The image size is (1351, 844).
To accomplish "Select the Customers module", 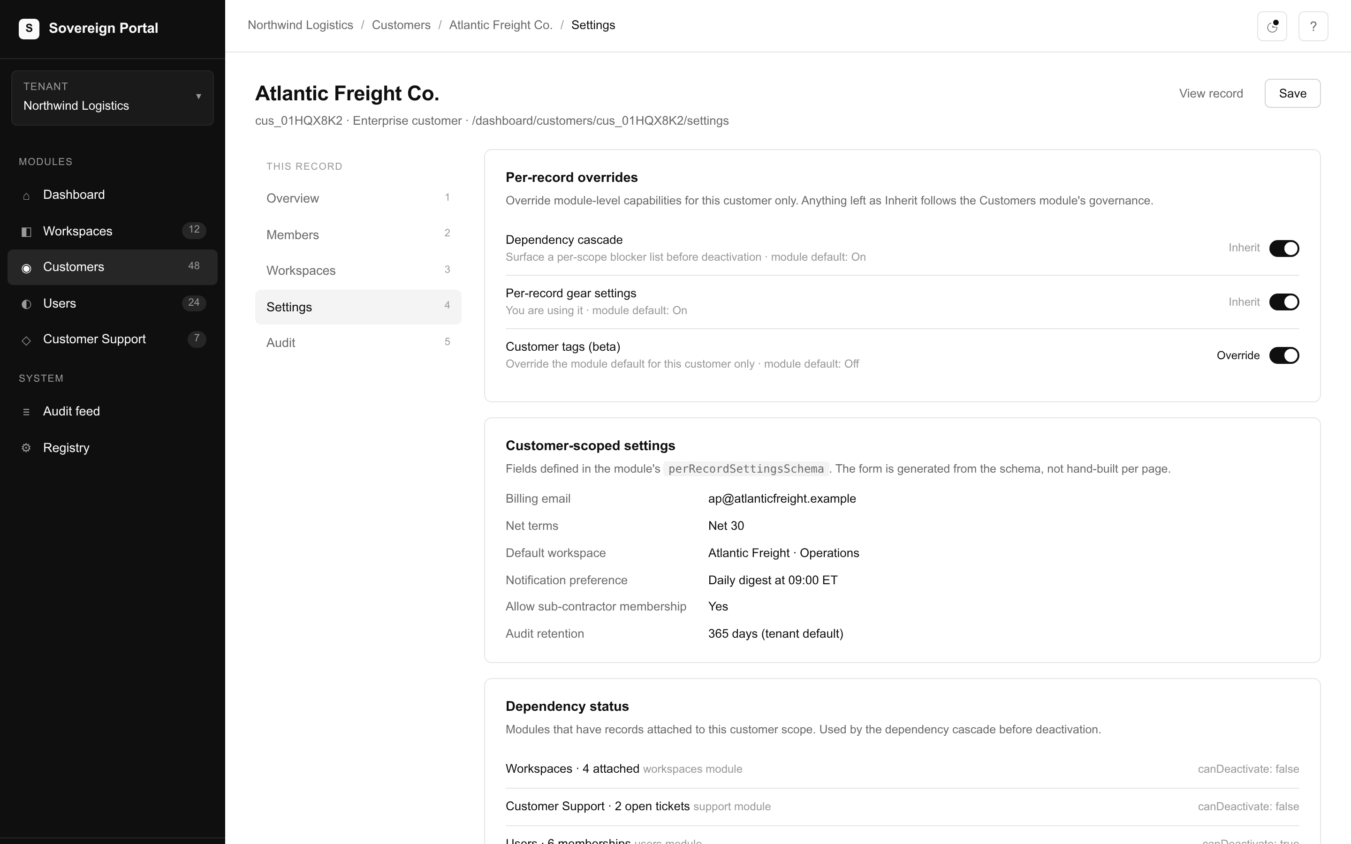I will tap(112, 267).
